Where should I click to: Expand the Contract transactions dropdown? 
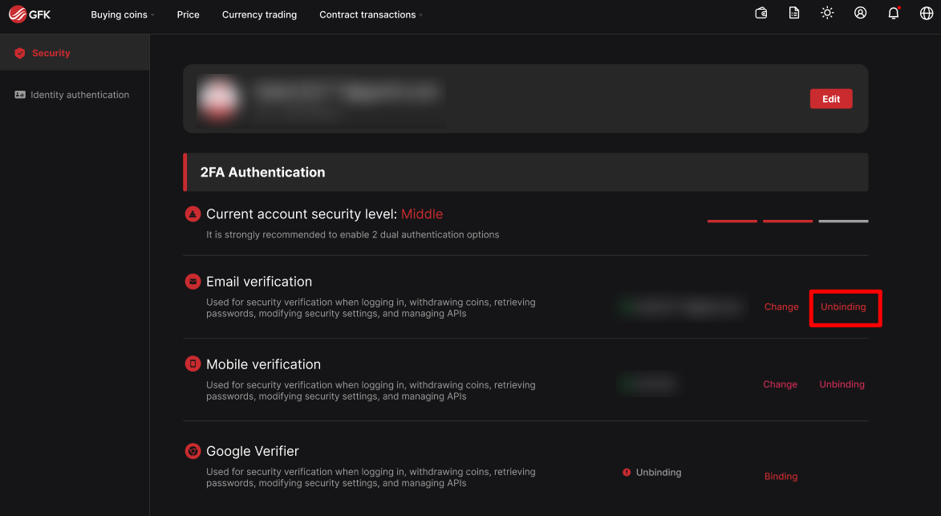371,14
